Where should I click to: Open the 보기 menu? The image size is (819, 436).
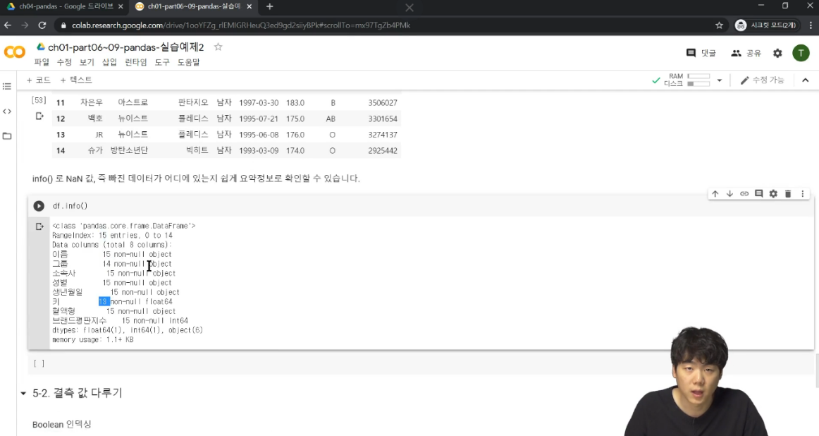(x=87, y=62)
